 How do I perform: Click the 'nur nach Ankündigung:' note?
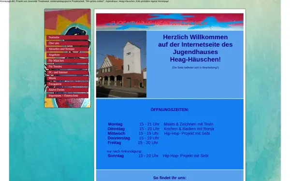(124, 151)
